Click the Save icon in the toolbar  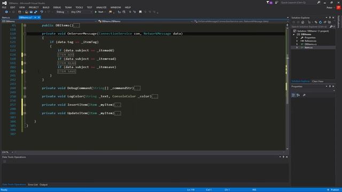click(x=31, y=12)
